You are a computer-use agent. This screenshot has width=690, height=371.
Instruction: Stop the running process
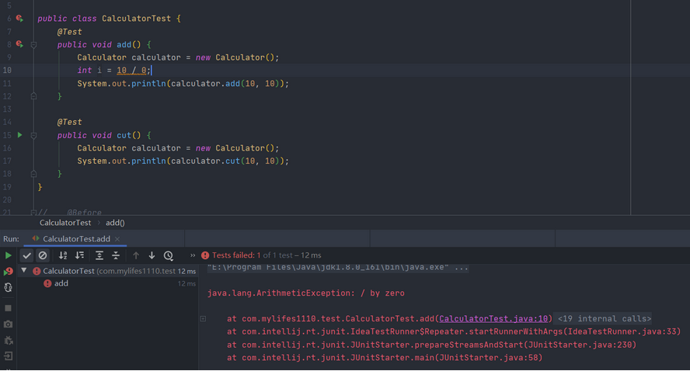pos(8,308)
